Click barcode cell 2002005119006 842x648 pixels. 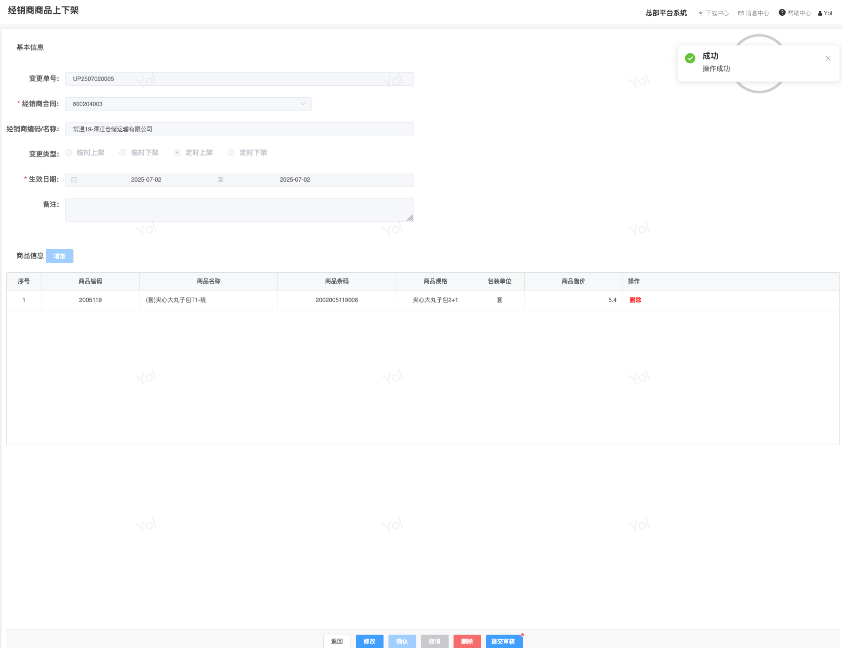coord(337,300)
